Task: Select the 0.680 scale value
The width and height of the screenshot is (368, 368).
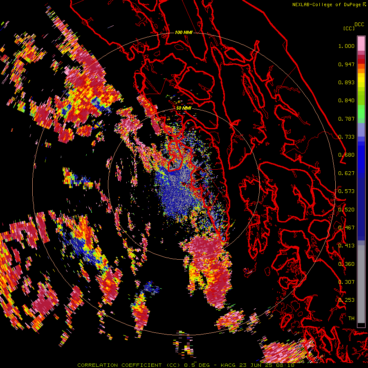Action: coord(346,155)
